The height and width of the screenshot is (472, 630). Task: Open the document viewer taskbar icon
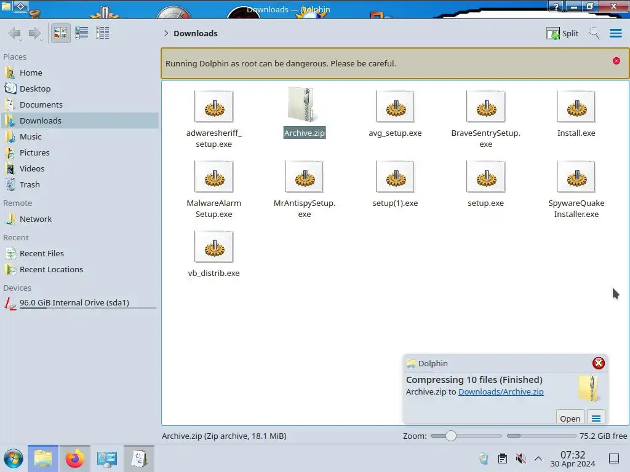pos(138,458)
